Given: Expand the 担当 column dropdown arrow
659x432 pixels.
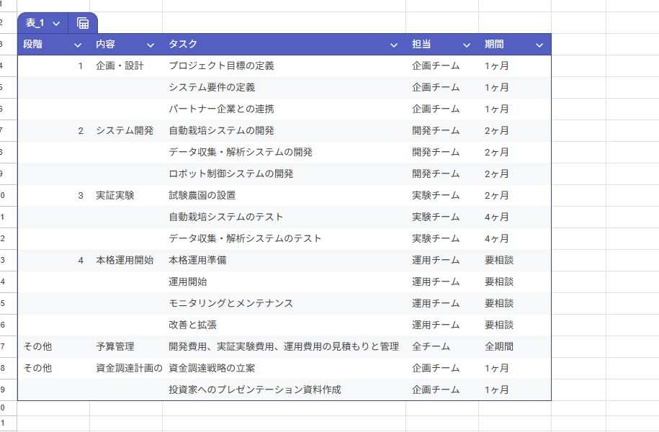Looking at the screenshot, I should pos(467,45).
